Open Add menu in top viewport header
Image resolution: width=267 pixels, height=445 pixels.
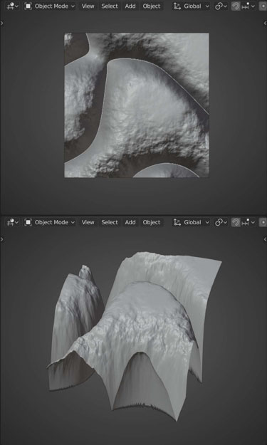(x=130, y=6)
